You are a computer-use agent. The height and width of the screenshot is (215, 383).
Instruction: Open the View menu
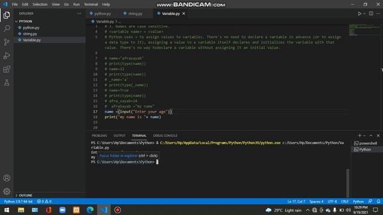(x=56, y=4)
